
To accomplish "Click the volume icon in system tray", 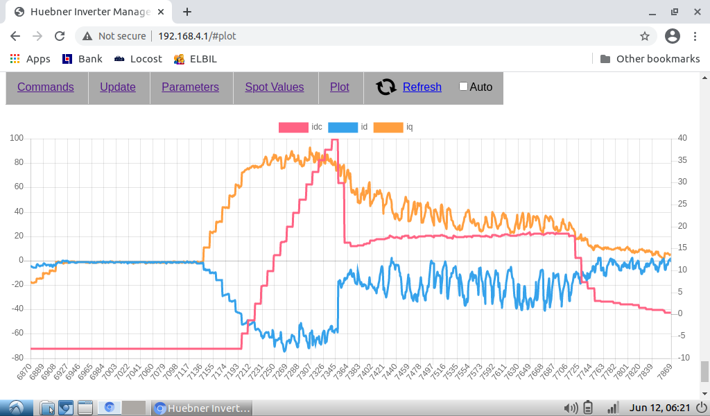I will click(571, 408).
